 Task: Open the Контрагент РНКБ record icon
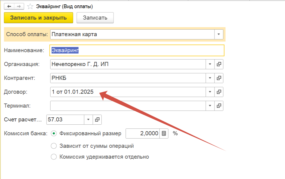click(219, 78)
